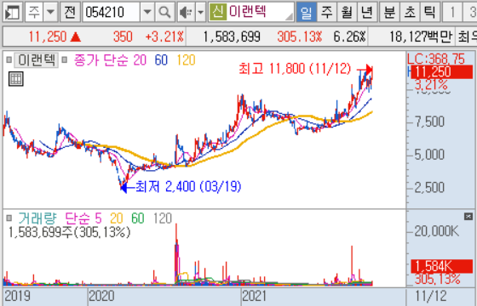Select the interval 1 button
Image resolution: width=477 pixels, height=306 pixels.
(x=452, y=12)
